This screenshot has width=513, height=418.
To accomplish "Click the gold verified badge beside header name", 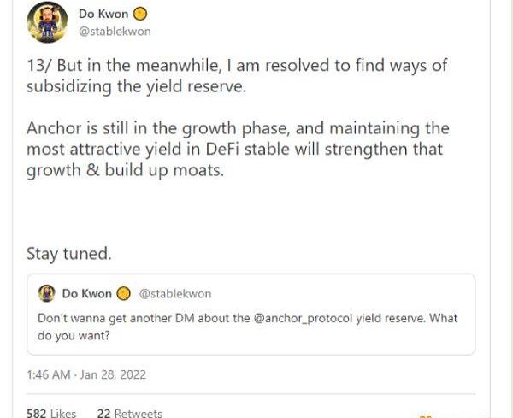I will point(140,14).
